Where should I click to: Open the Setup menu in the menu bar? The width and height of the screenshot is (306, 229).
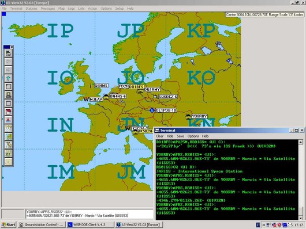pyautogui.click(x=120, y=9)
